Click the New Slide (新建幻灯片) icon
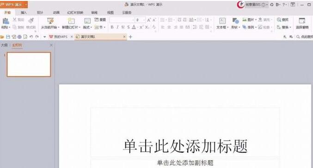The height and width of the screenshot is (168, 313). point(71,21)
